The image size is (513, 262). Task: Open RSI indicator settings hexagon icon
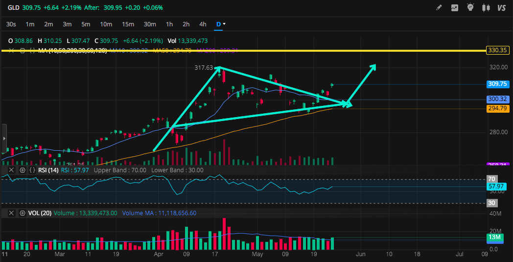22,170
